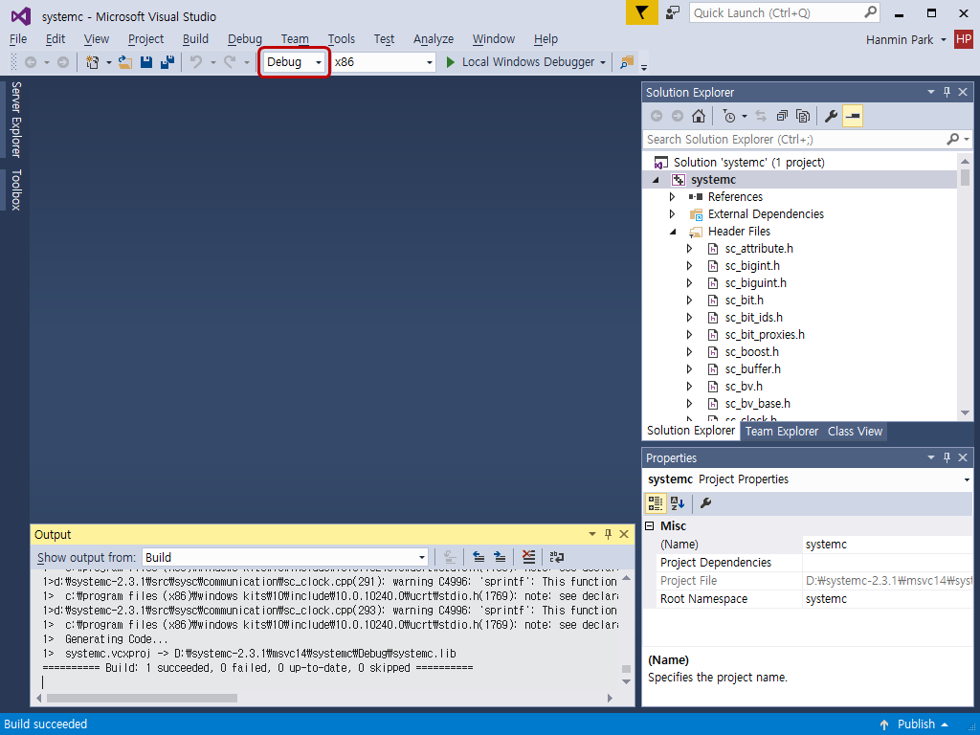
Task: Switch Properties to categorized view
Action: tap(657, 502)
